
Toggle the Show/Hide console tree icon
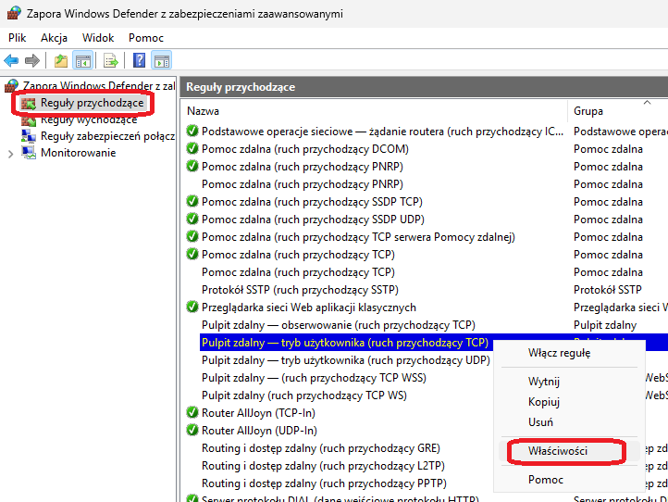coord(83,61)
